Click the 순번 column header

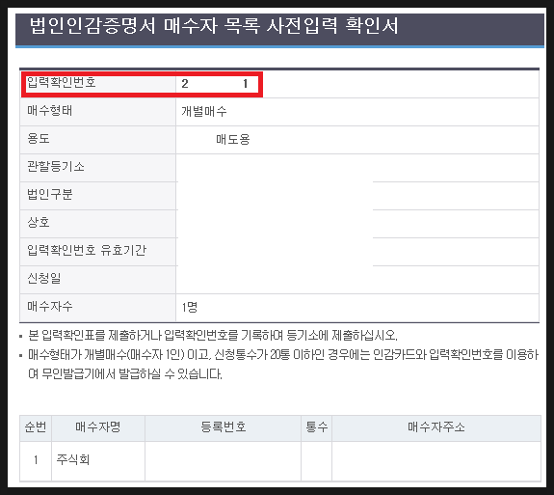click(36, 427)
